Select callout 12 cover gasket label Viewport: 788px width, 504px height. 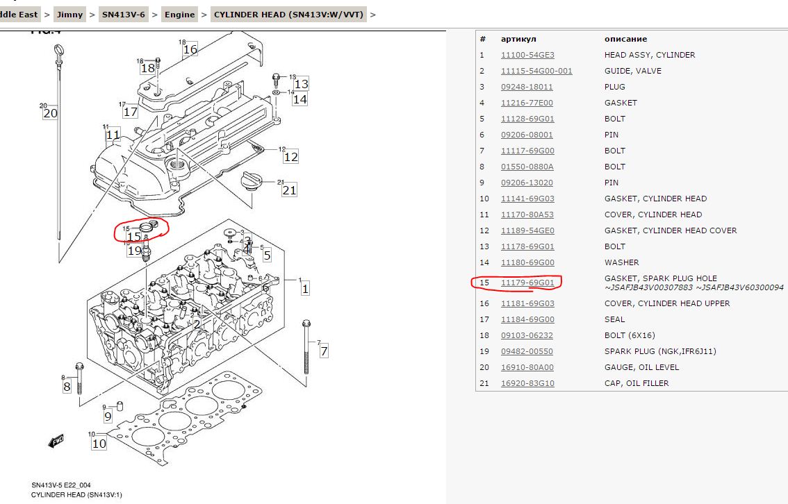[290, 157]
